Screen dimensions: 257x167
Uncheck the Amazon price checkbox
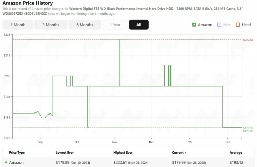click(x=194, y=25)
